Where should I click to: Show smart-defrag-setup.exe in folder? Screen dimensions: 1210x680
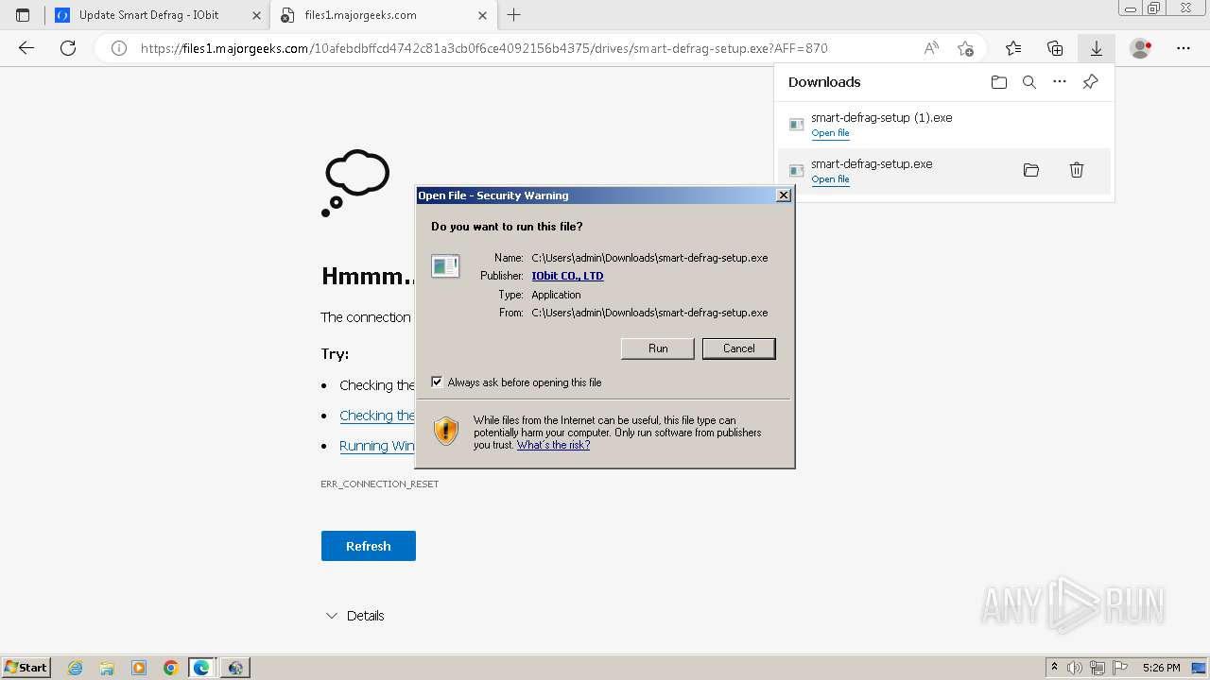tap(1031, 170)
